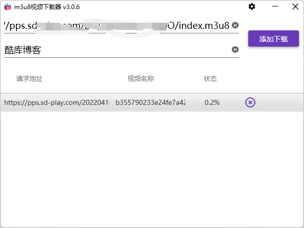
Task: Open settings with the gear icon
Action: tap(252, 7)
